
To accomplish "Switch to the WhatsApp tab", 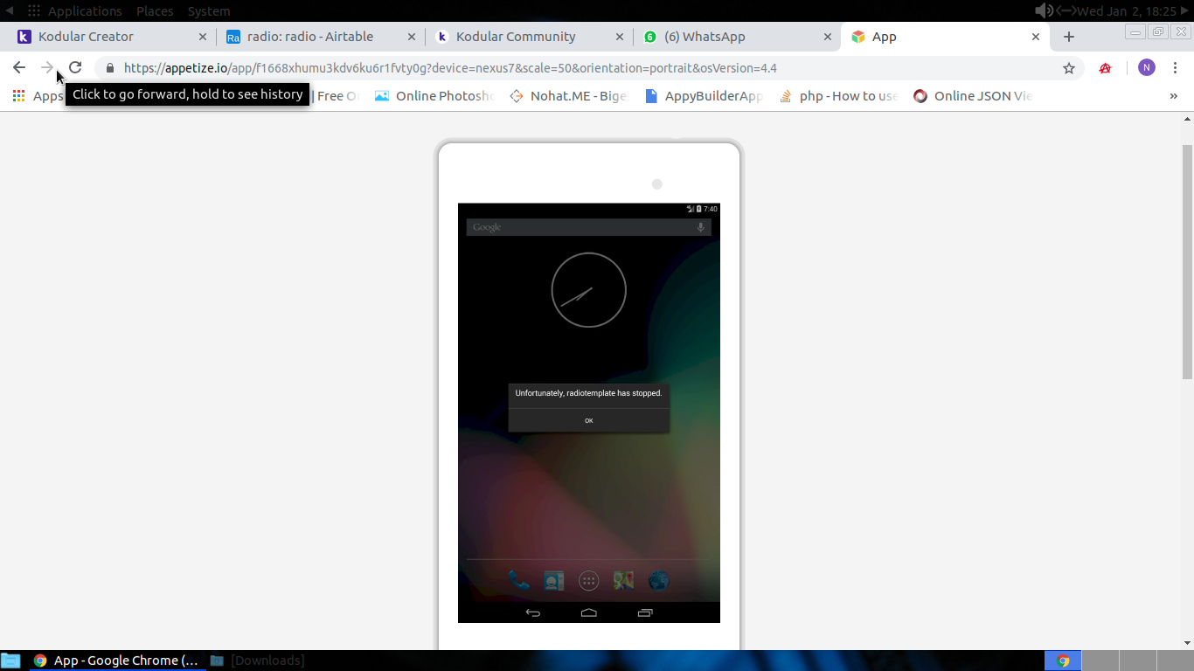I will coord(739,37).
